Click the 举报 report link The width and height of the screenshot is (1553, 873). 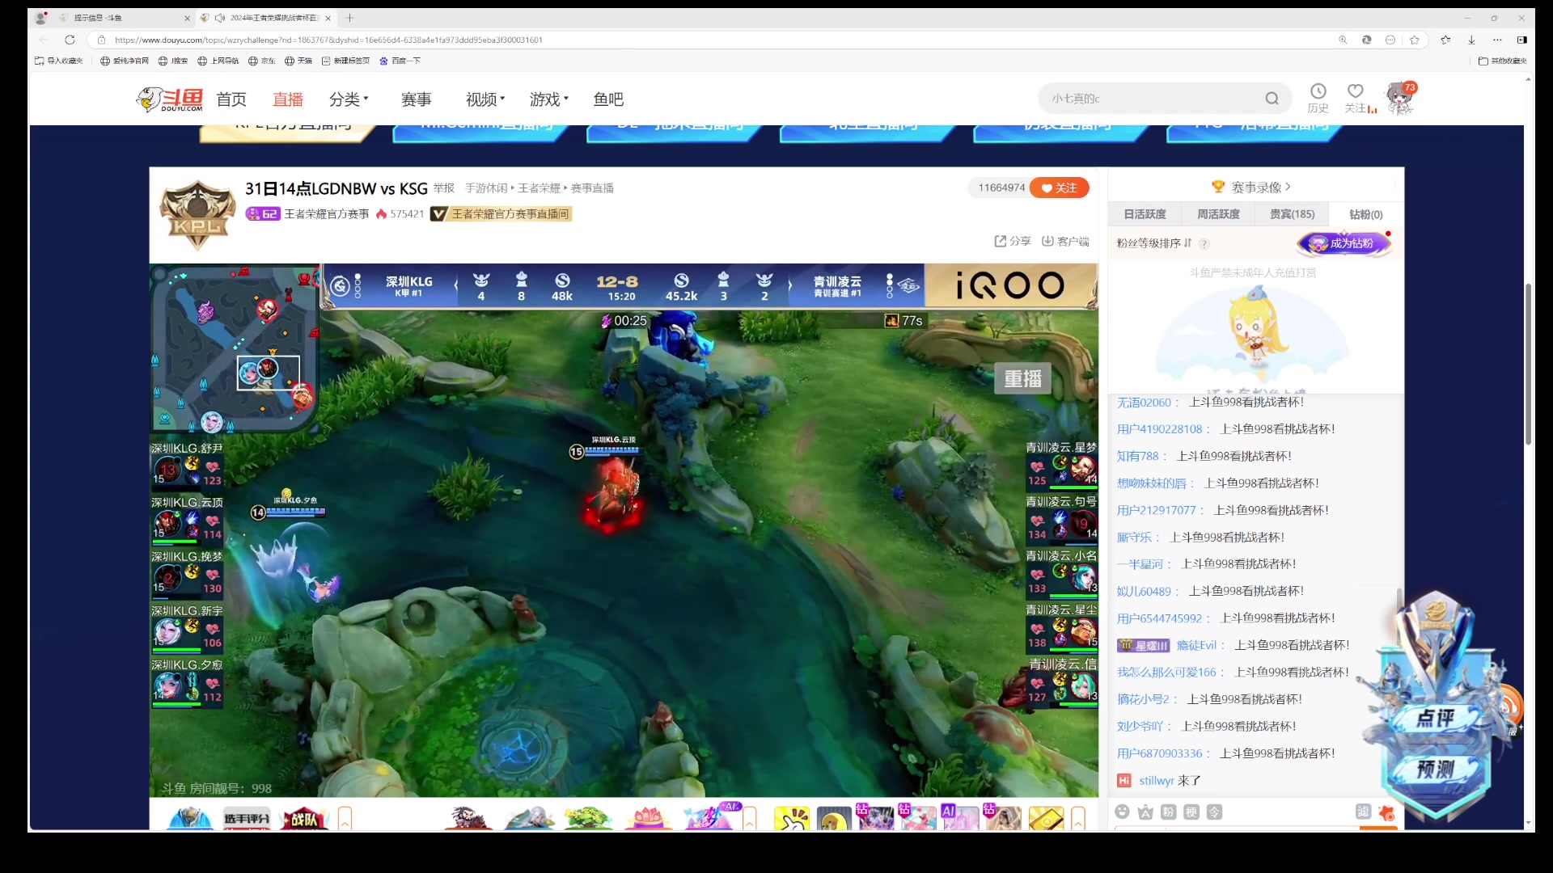pos(443,188)
